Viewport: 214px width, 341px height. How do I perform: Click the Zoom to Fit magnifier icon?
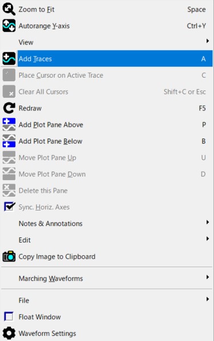click(9, 9)
